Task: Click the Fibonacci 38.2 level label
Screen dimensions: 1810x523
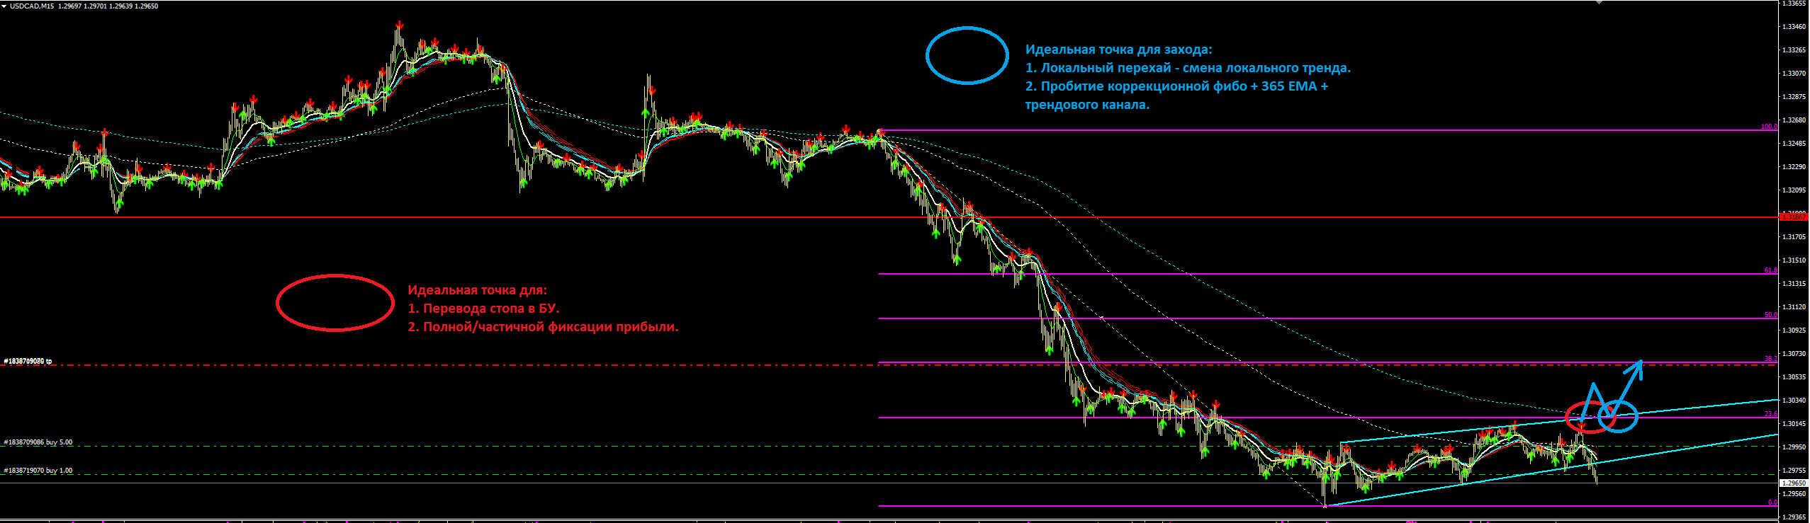Action: 1770,359
